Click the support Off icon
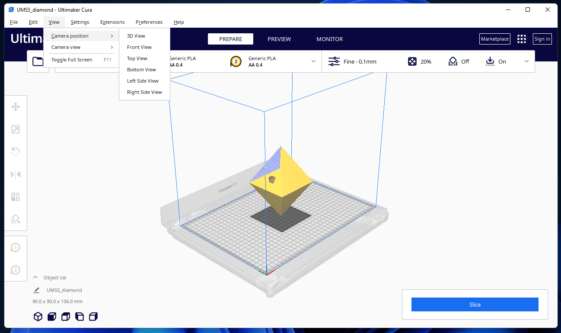561x333 pixels. tap(453, 61)
